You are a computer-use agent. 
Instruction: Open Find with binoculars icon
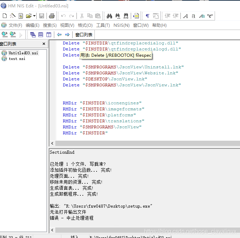109,16
